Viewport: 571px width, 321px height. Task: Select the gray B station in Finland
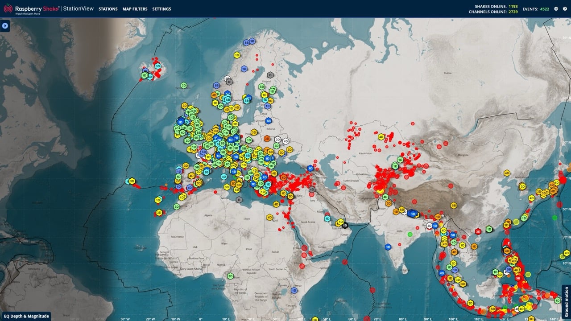click(x=270, y=75)
